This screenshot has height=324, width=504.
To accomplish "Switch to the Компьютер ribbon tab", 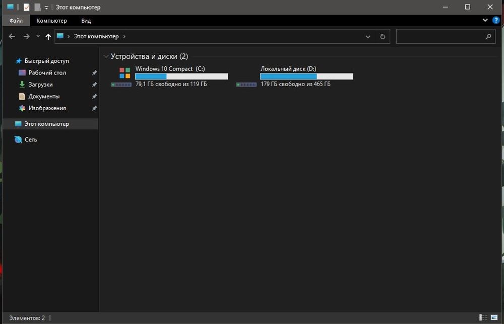I will coord(52,21).
